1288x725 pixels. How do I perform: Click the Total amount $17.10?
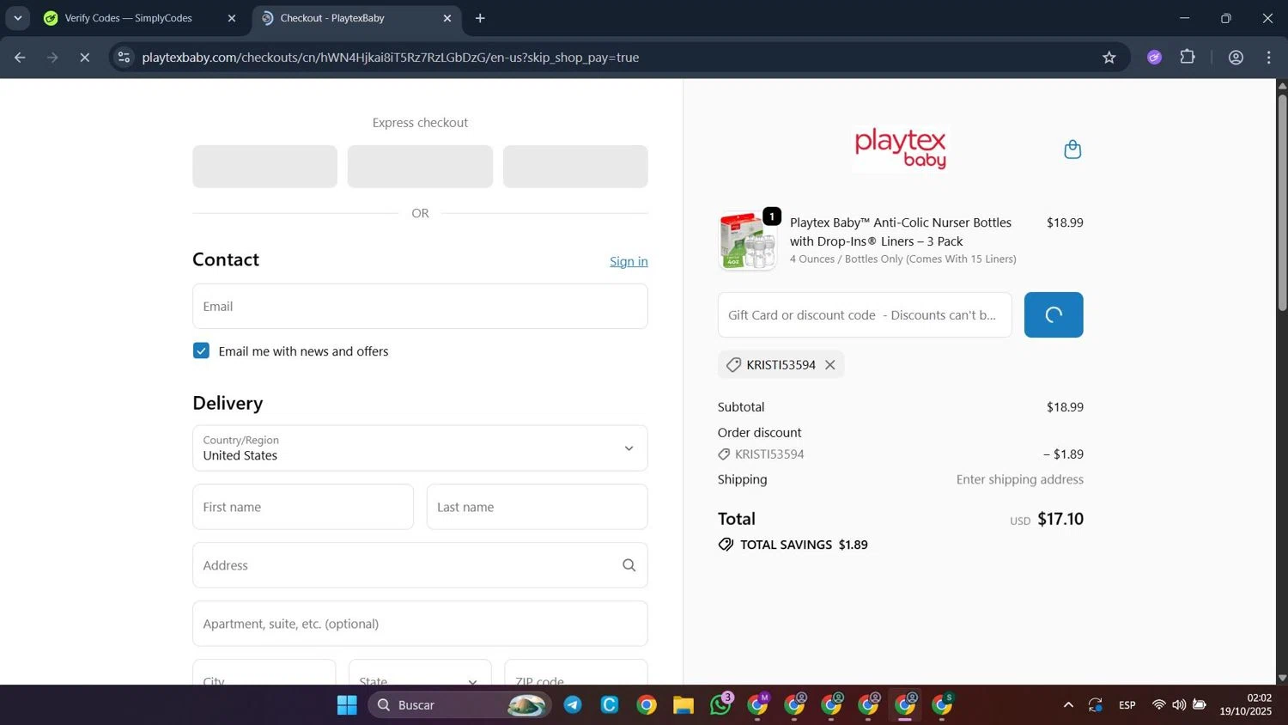(x=1060, y=519)
